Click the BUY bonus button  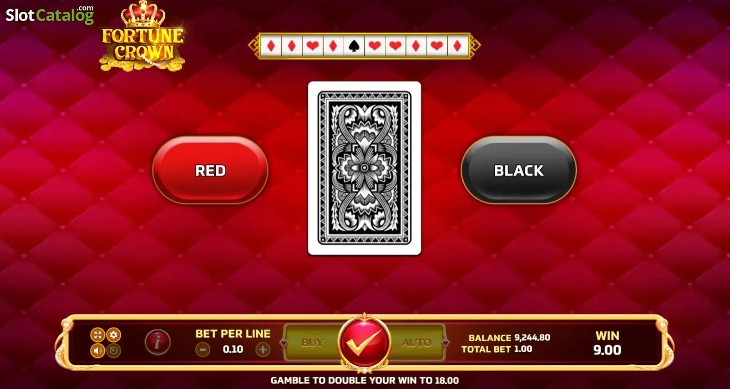pos(312,343)
